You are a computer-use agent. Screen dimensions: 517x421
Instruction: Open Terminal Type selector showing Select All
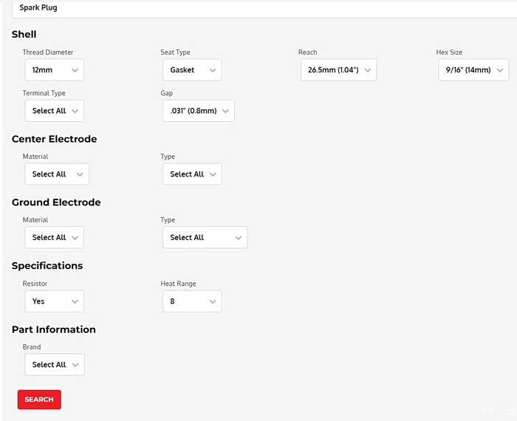(x=54, y=111)
